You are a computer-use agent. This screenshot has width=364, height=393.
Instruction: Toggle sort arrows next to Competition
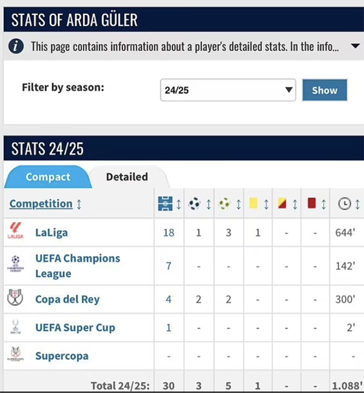pyautogui.click(x=79, y=204)
